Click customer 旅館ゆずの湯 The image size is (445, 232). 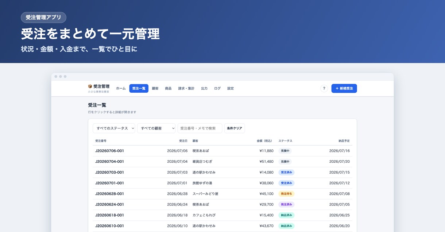click(x=202, y=183)
